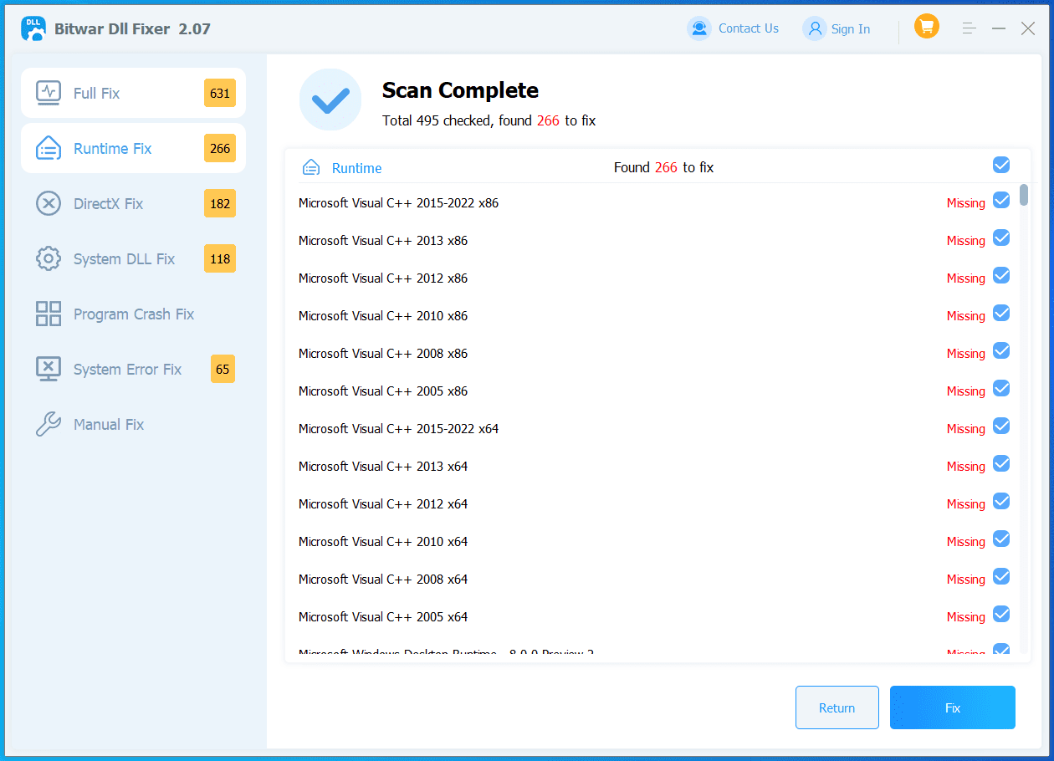The height and width of the screenshot is (761, 1054).
Task: Click the Program Crash Fix grid icon
Action: [x=49, y=314]
